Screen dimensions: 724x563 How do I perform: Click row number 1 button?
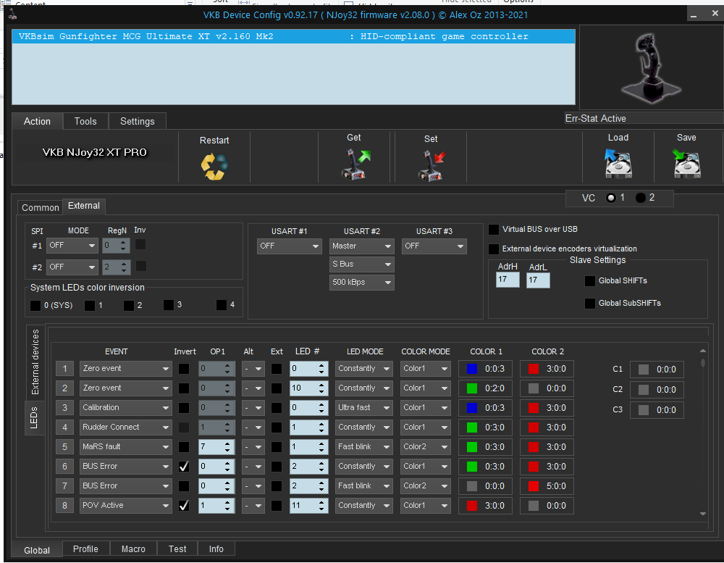(64, 368)
